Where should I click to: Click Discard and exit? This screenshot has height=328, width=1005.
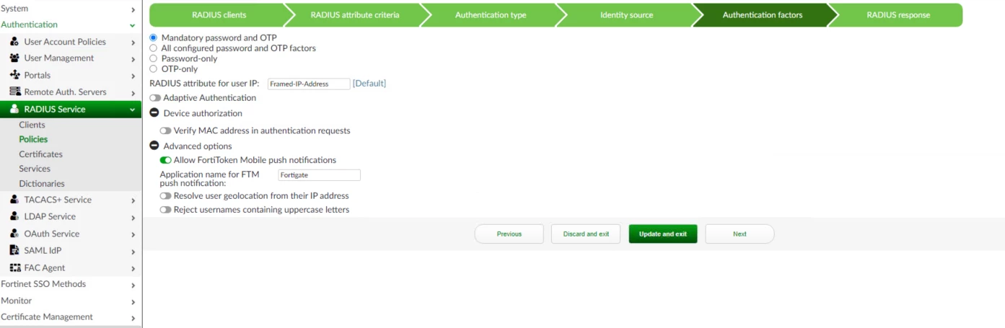[586, 234]
